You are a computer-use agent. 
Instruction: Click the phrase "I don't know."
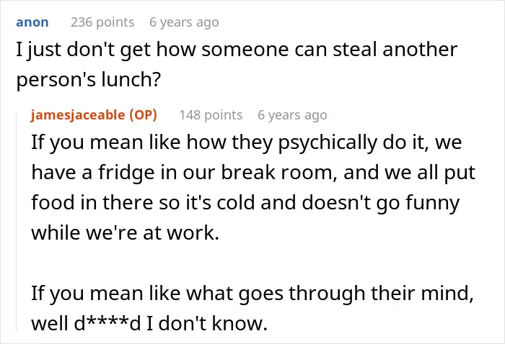click(x=207, y=323)
